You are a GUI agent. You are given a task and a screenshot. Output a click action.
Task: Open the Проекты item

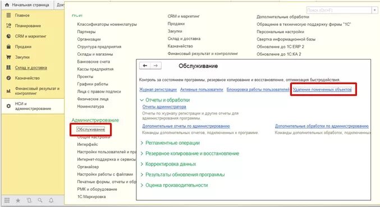point(85,76)
